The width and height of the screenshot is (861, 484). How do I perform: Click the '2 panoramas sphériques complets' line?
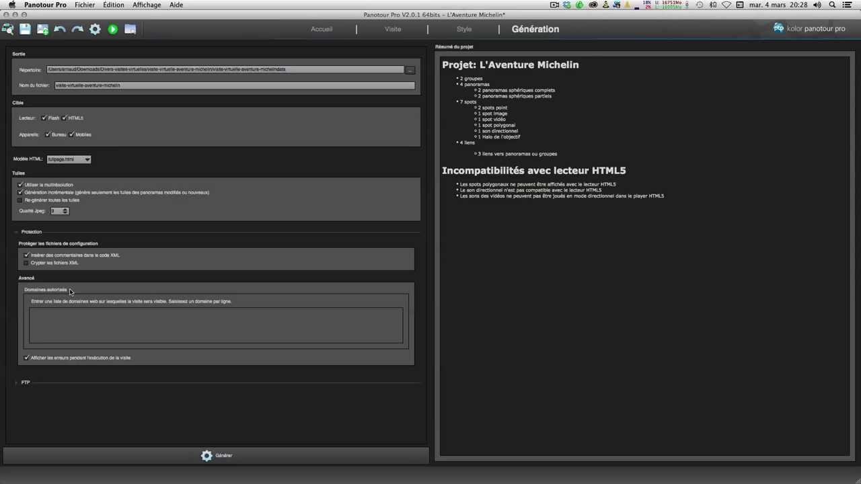click(516, 90)
